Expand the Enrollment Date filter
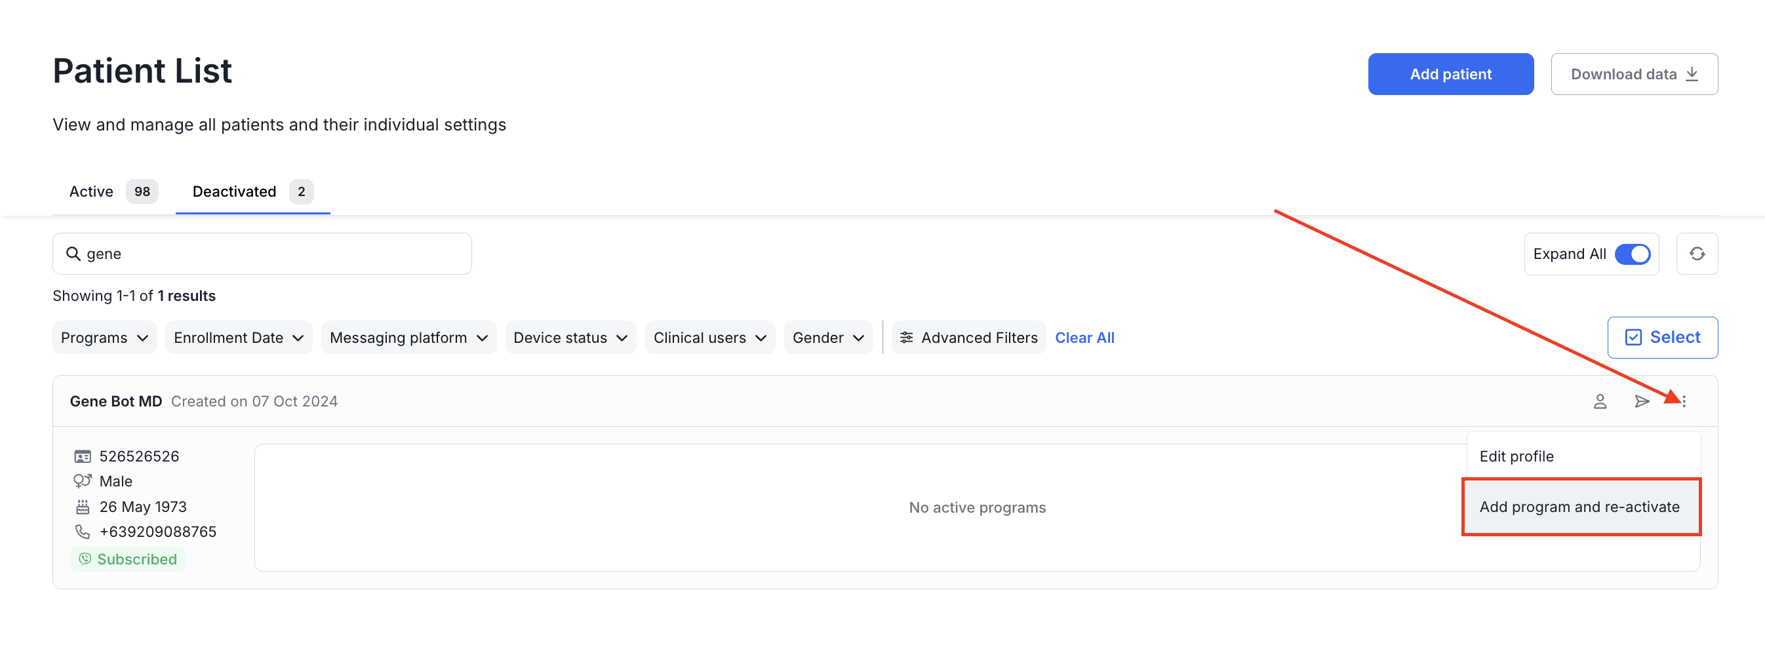The width and height of the screenshot is (1765, 670). click(x=238, y=337)
